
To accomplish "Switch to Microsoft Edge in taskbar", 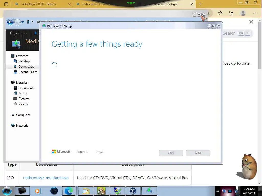I will (69, 191).
